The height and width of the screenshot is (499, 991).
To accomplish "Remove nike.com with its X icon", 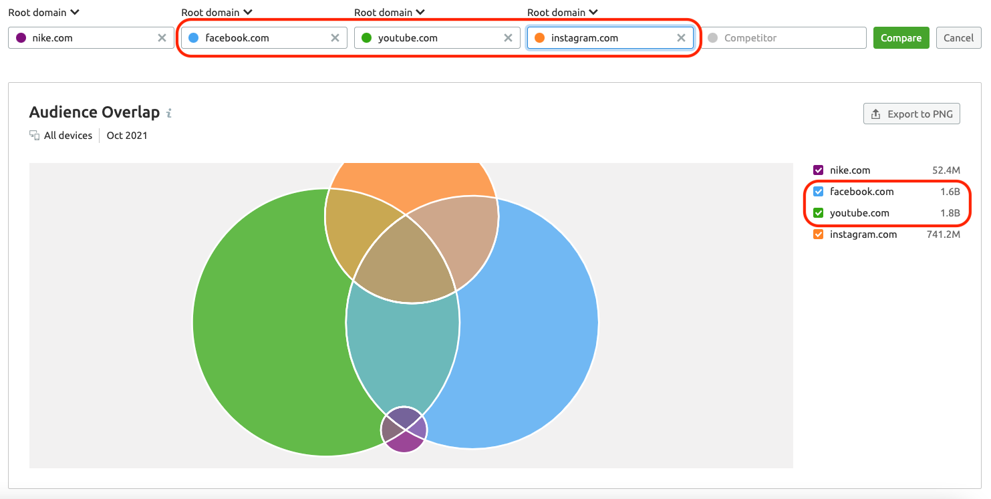I will (162, 38).
